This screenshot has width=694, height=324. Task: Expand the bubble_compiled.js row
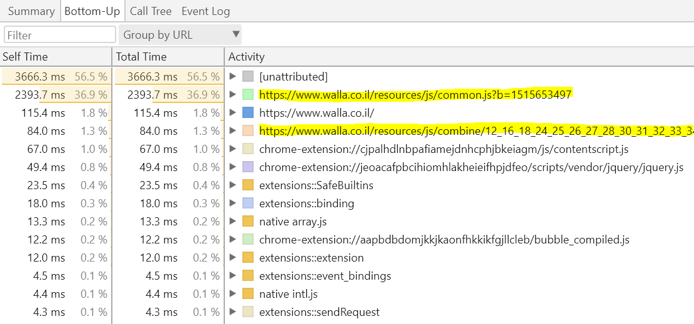pyautogui.click(x=233, y=240)
